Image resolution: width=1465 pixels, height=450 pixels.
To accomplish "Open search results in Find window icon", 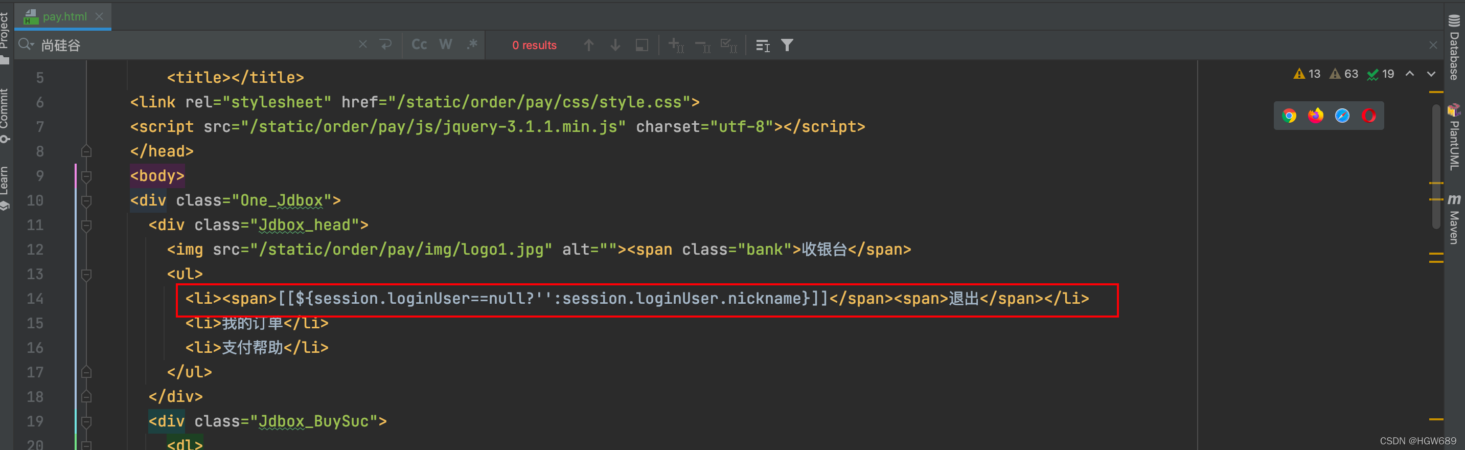I will tap(763, 45).
